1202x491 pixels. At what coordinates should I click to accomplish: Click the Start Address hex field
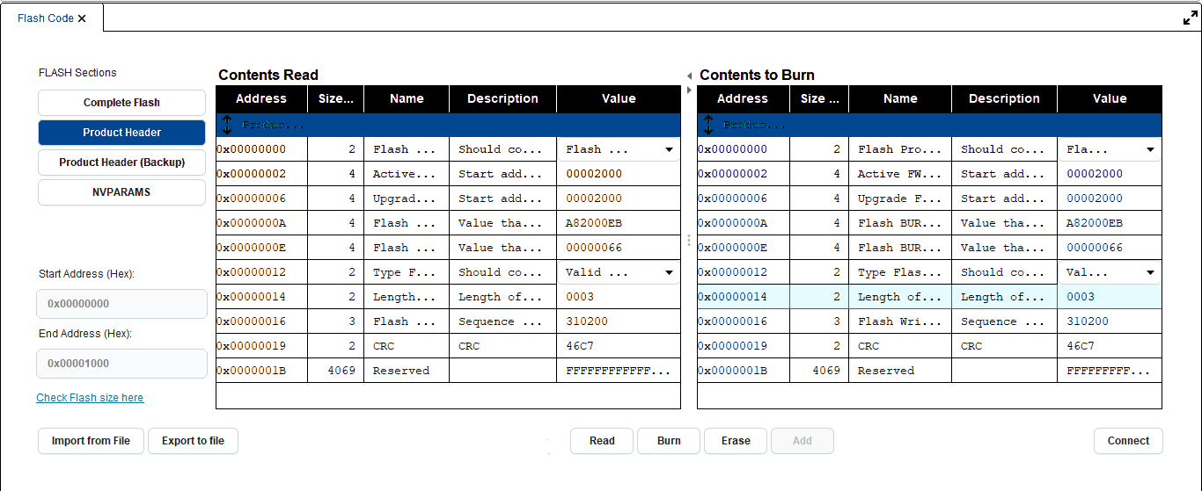coord(121,304)
